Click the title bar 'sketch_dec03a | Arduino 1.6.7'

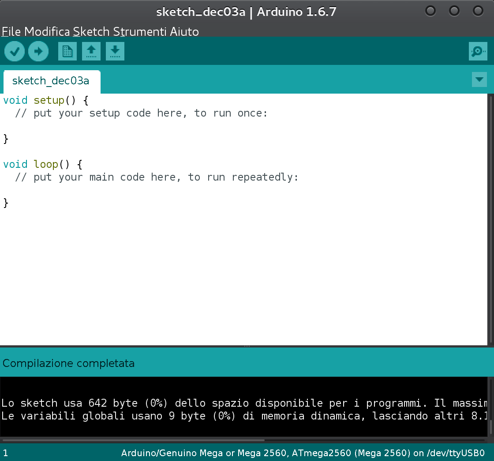pos(247,12)
